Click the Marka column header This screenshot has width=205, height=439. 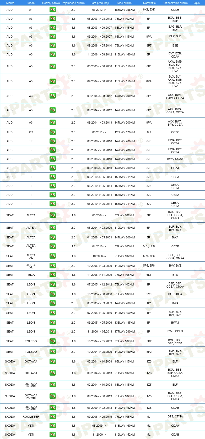[x=10, y=3]
